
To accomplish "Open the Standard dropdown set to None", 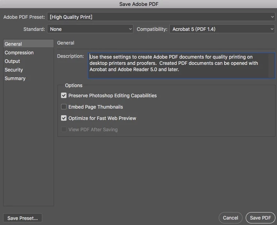I will (90, 29).
